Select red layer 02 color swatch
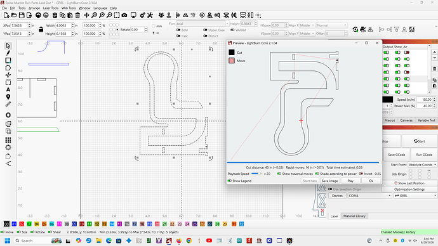Image resolution: width=438 pixels, height=246 pixels. click(22, 224)
